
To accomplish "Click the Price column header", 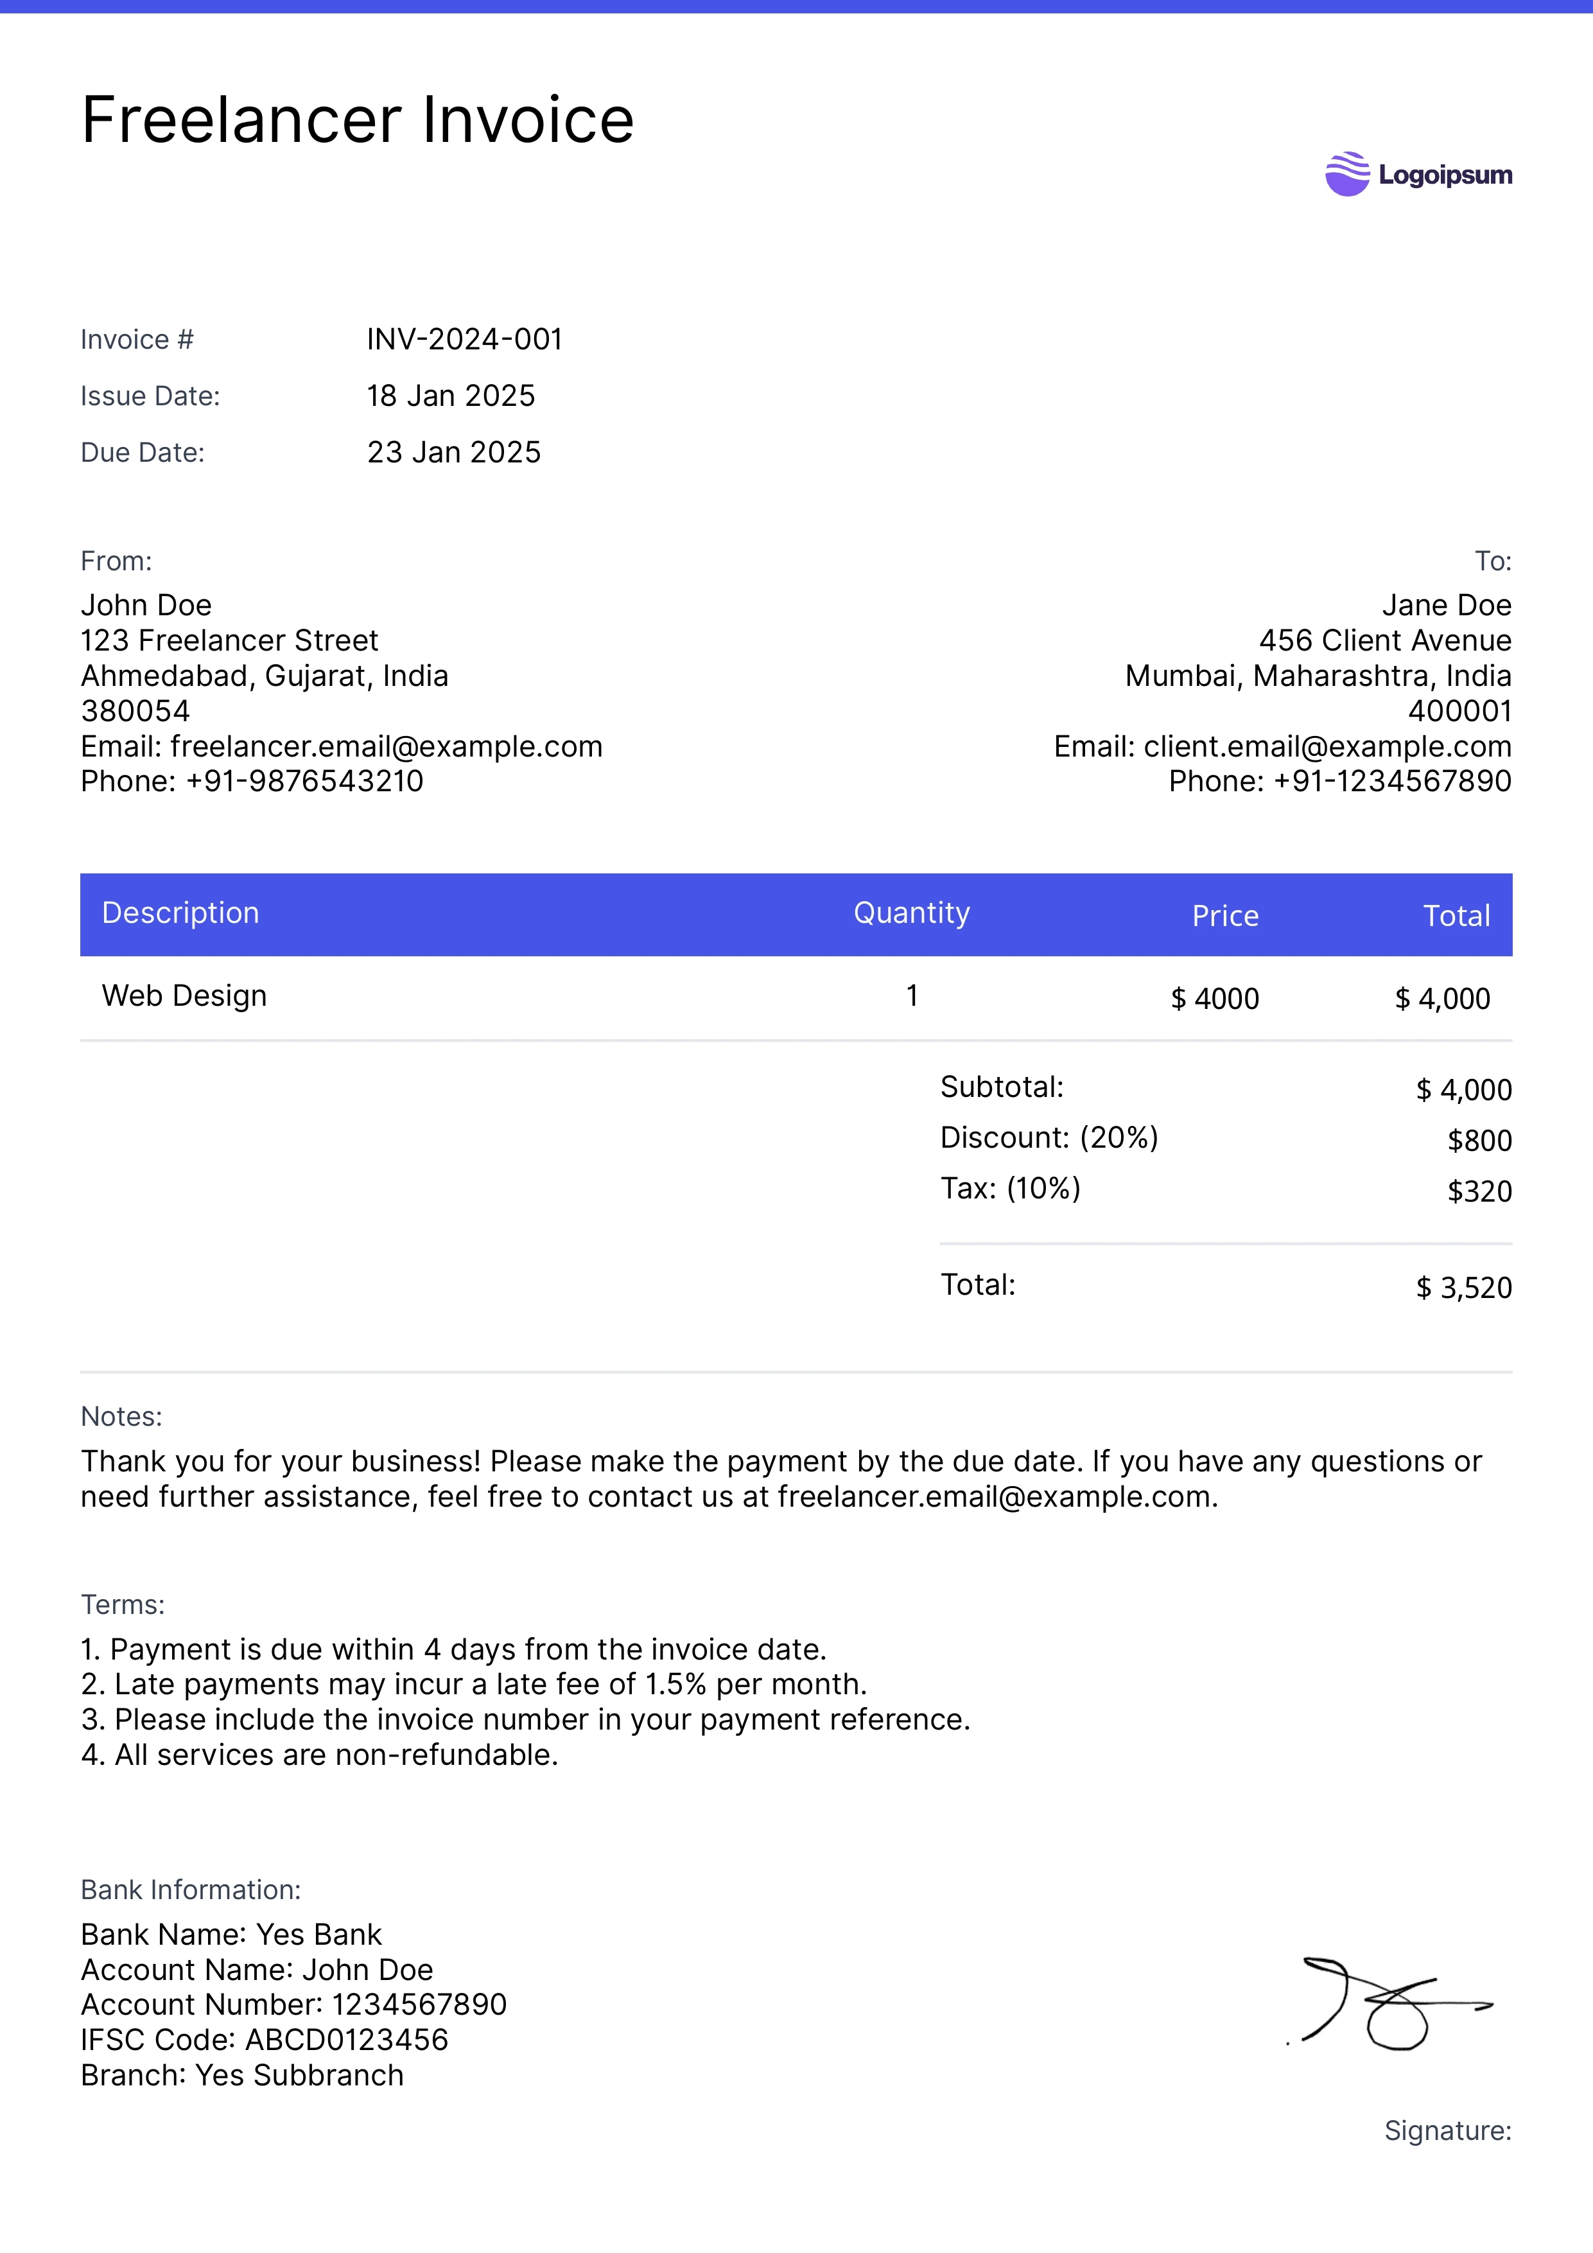I will 1225,916.
